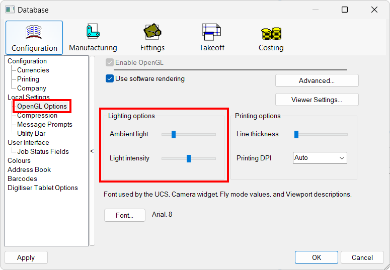Click the Advanced... button
Image resolution: width=390 pixels, height=270 pixels.
317,80
